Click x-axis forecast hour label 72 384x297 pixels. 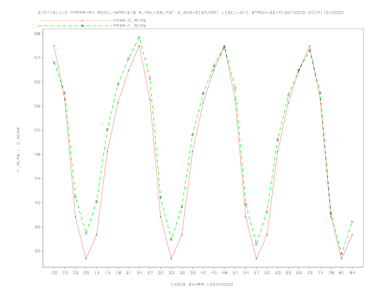click(x=309, y=273)
